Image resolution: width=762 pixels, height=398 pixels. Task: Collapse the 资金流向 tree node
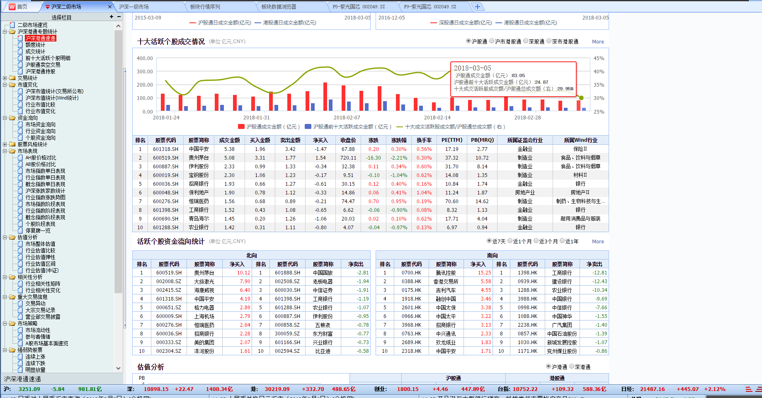point(5,118)
